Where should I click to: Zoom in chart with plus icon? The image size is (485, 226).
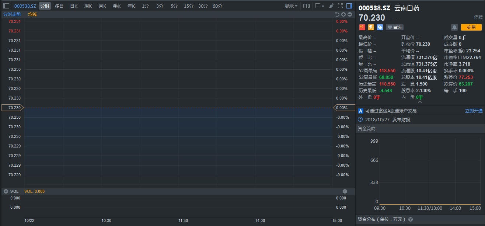click(x=343, y=14)
